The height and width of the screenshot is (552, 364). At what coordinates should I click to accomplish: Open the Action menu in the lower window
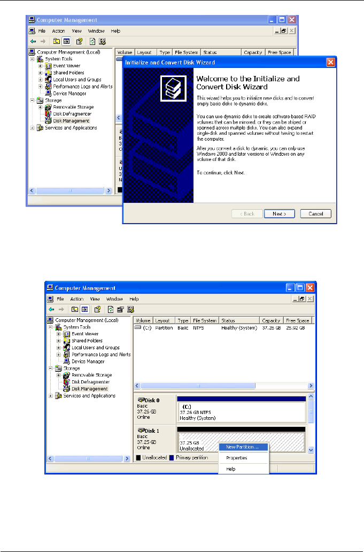(x=76, y=299)
